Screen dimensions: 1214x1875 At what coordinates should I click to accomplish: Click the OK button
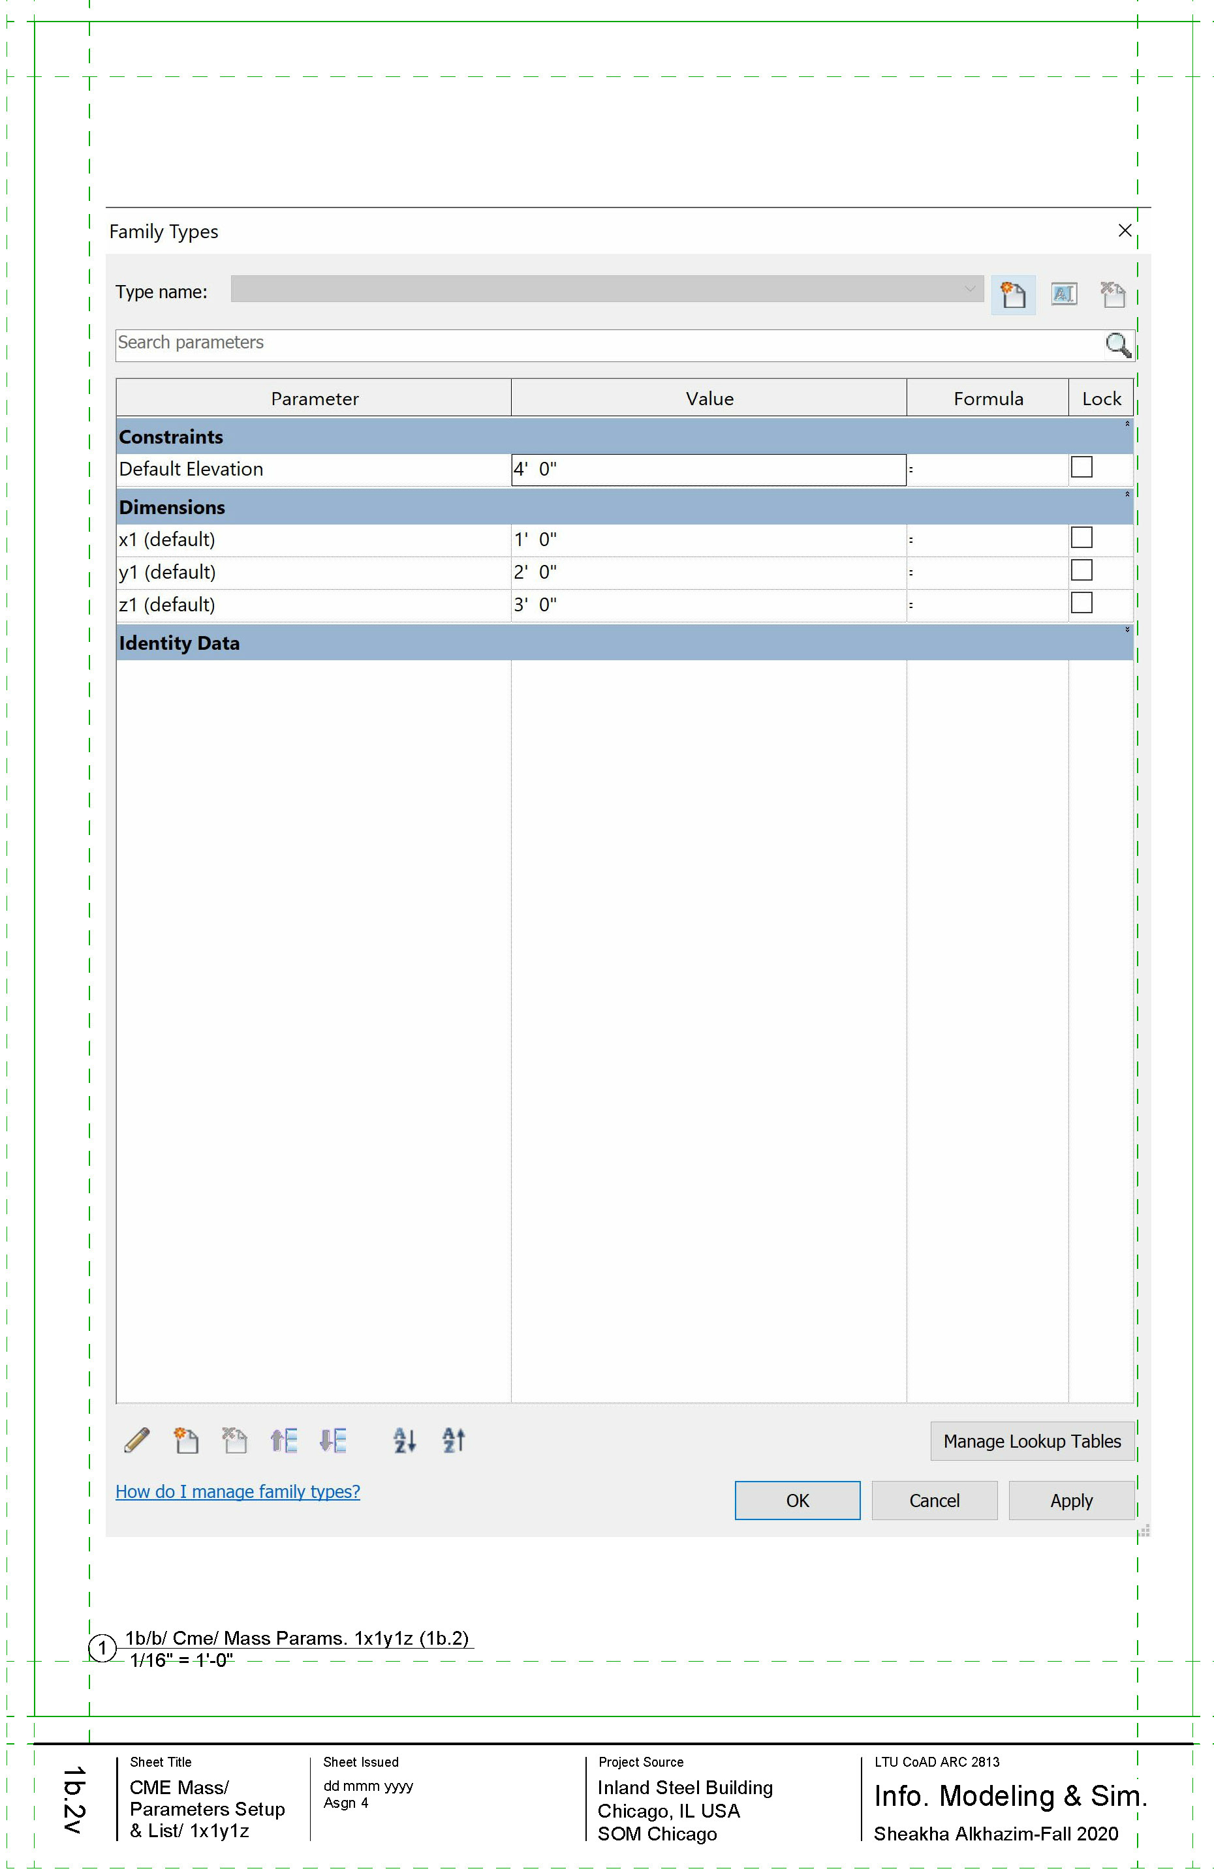[797, 1500]
